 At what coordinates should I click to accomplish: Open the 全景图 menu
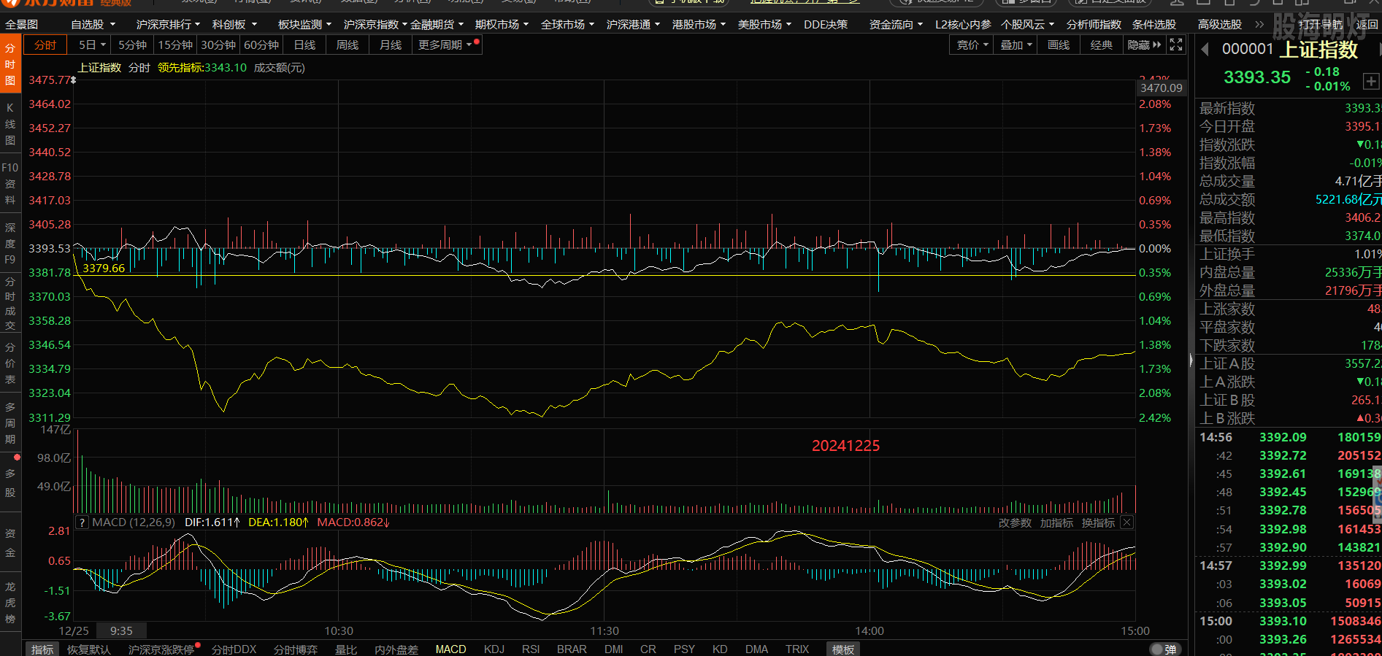click(x=22, y=24)
